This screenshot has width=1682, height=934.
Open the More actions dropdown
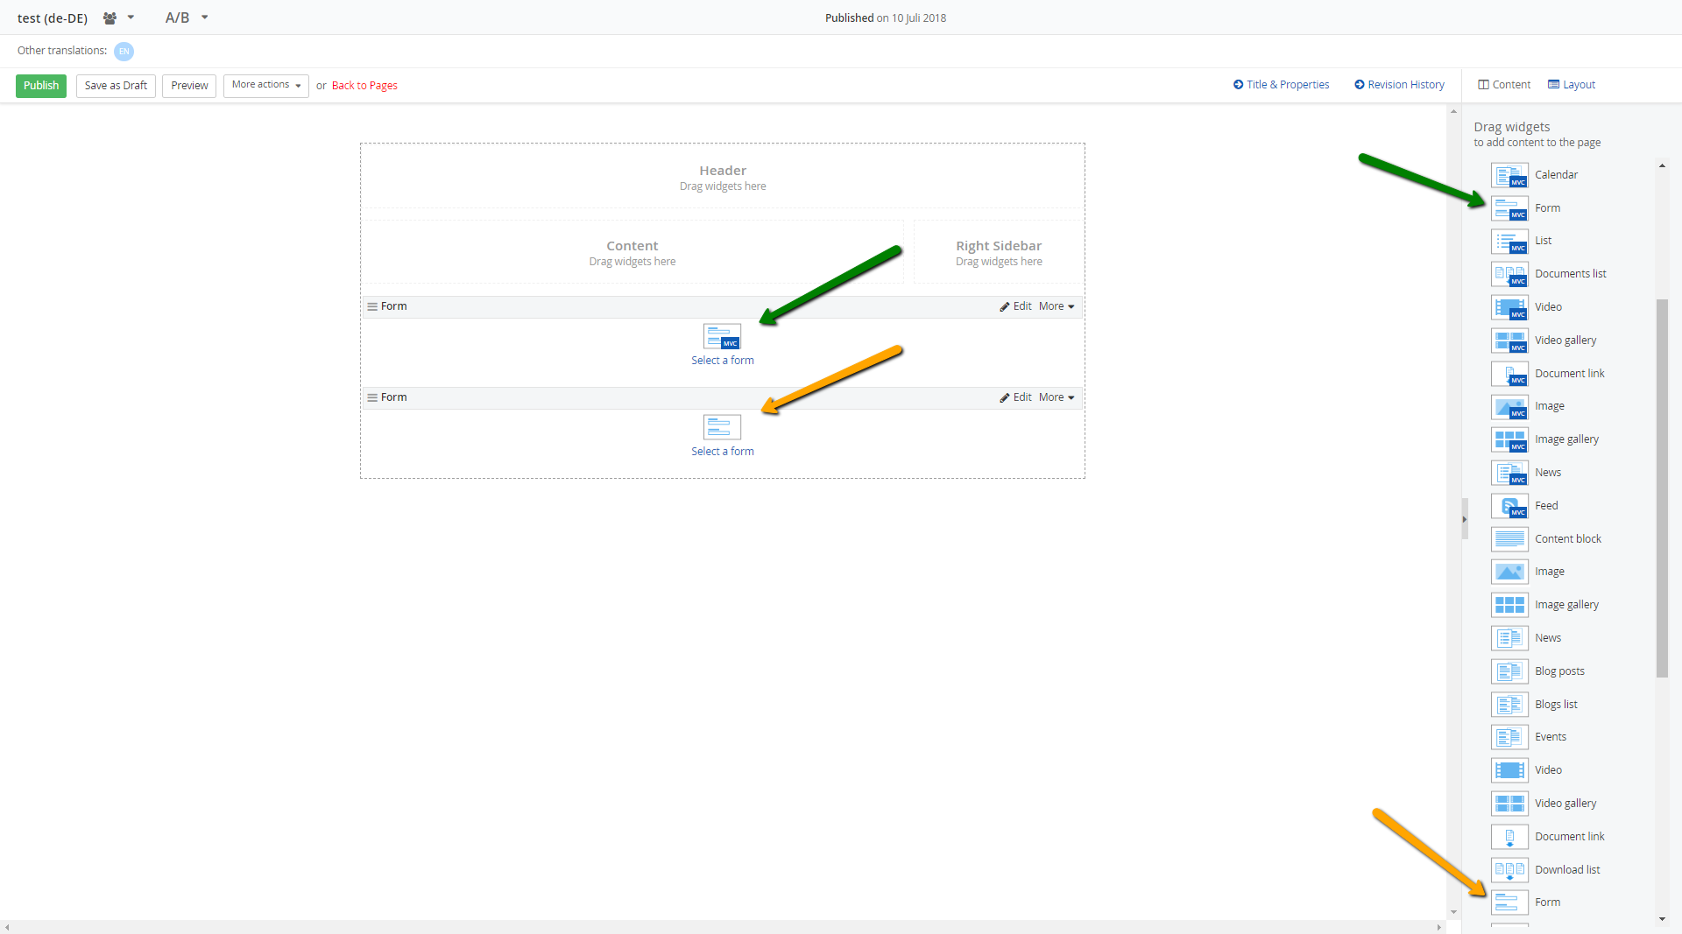[x=265, y=85]
